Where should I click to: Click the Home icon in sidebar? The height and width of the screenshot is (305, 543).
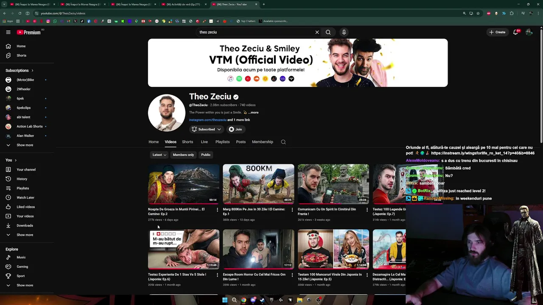(x=8, y=46)
